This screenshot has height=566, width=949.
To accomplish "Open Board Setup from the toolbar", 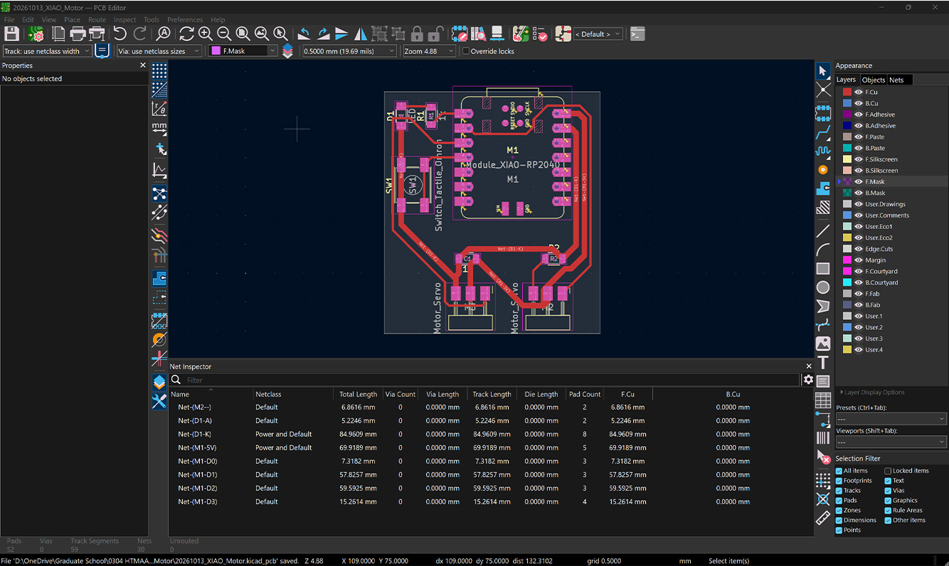I will pos(36,33).
